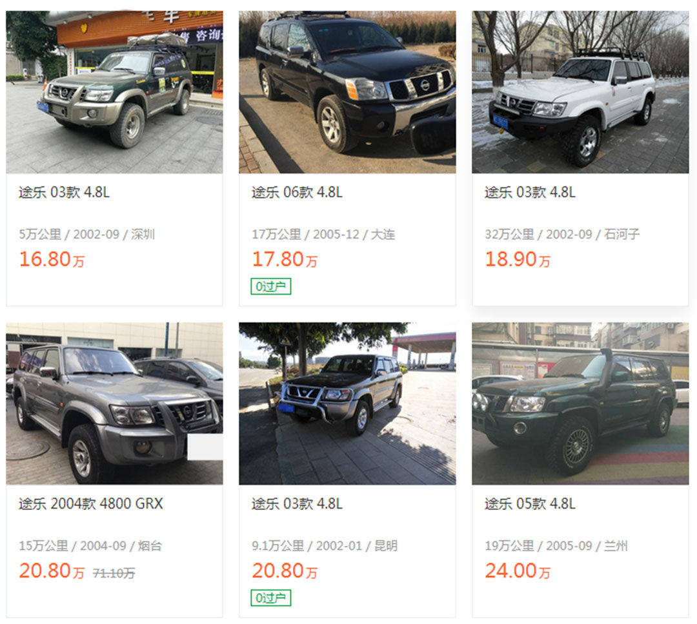Click the 17.80万 price
697x624 pixels.
tap(285, 259)
